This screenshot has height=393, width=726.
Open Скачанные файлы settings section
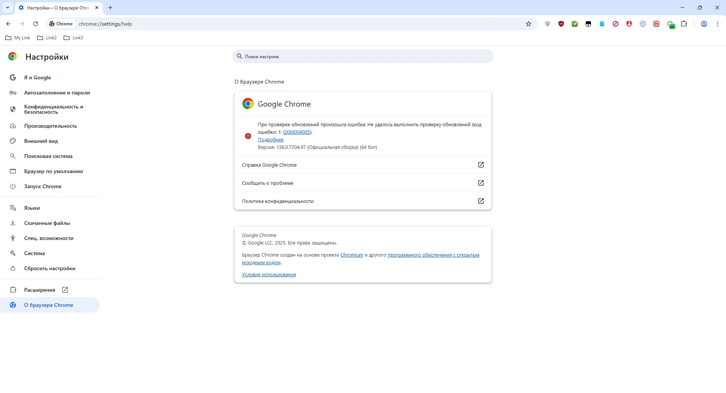point(50,223)
